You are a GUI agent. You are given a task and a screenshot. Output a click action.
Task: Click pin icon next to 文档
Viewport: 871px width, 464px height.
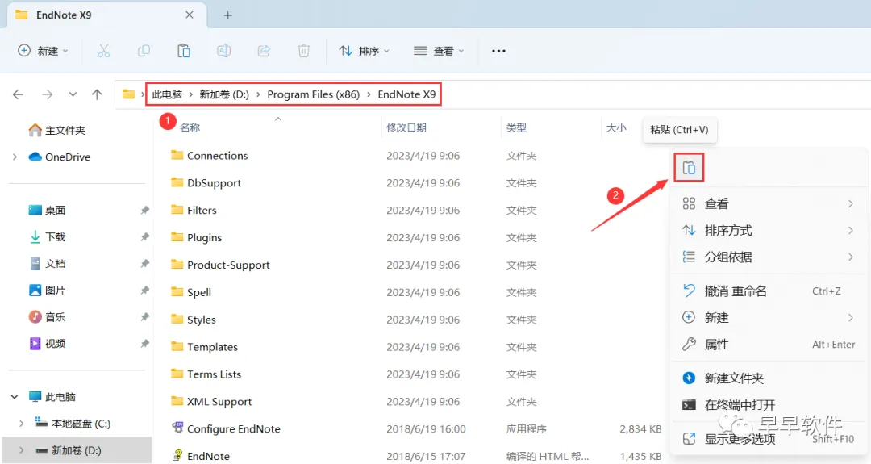coord(145,263)
